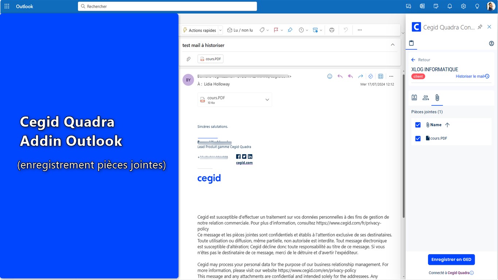Click into the Rechercher search box
498x280 pixels.
click(x=167, y=6)
